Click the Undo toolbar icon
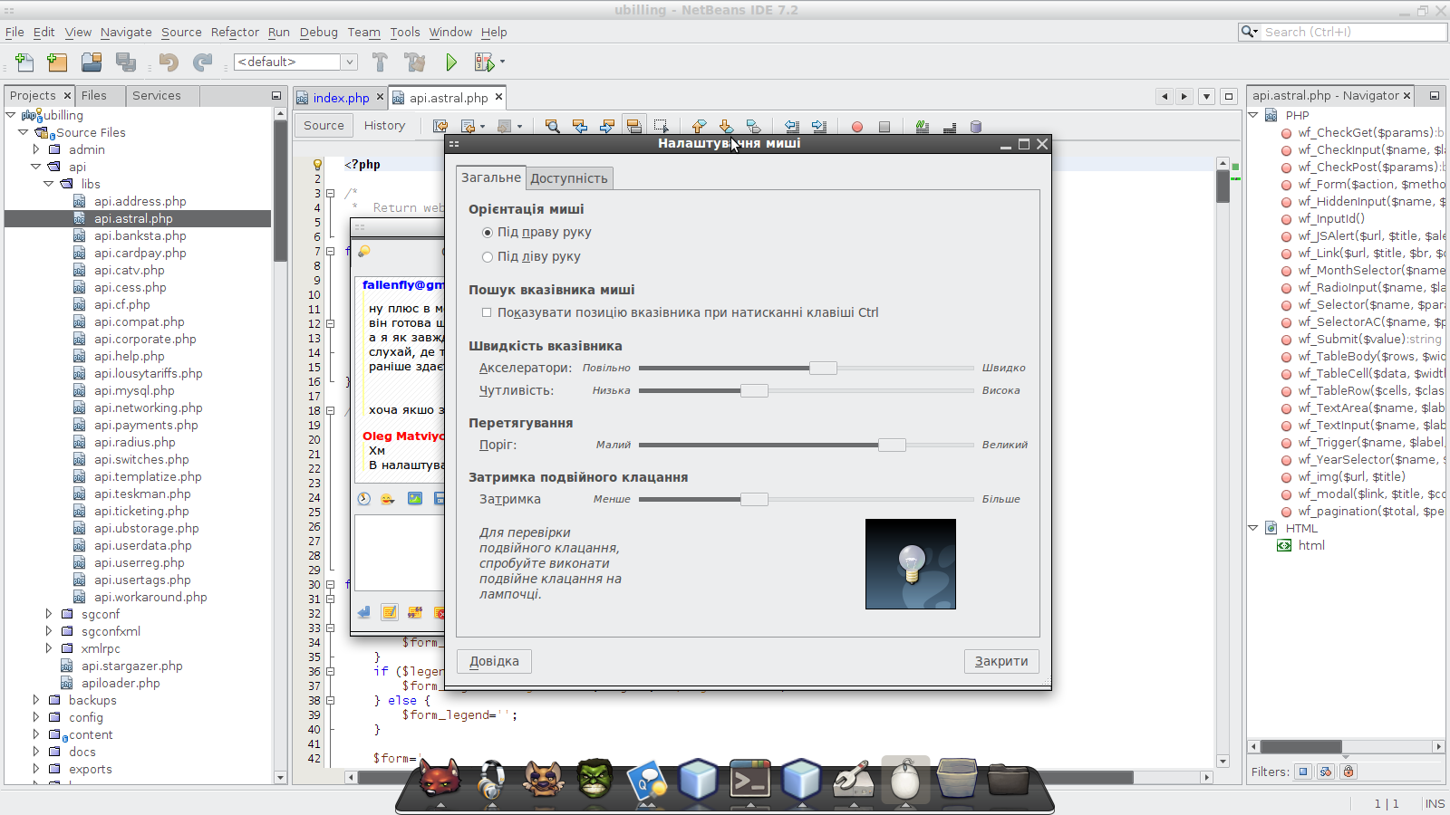1450x815 pixels. tap(169, 62)
